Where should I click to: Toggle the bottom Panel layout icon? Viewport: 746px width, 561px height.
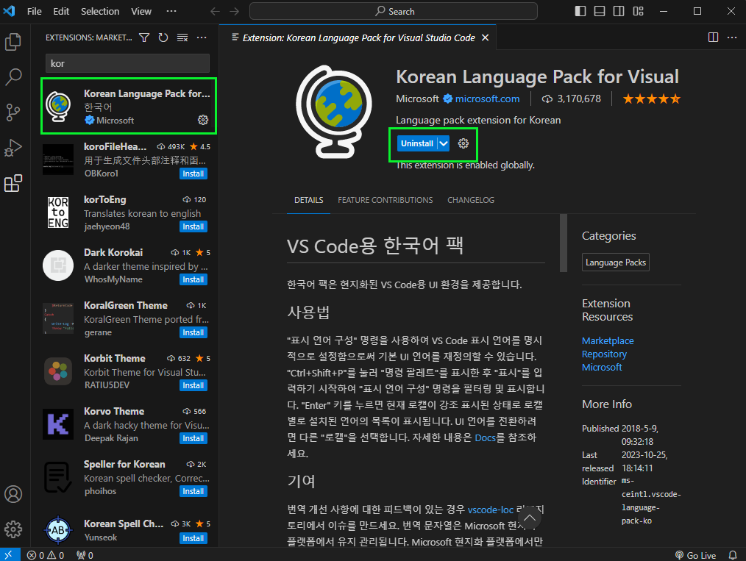pos(600,12)
